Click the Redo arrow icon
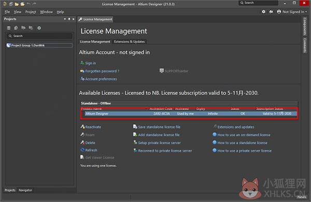311x202 pixels. (34, 4)
